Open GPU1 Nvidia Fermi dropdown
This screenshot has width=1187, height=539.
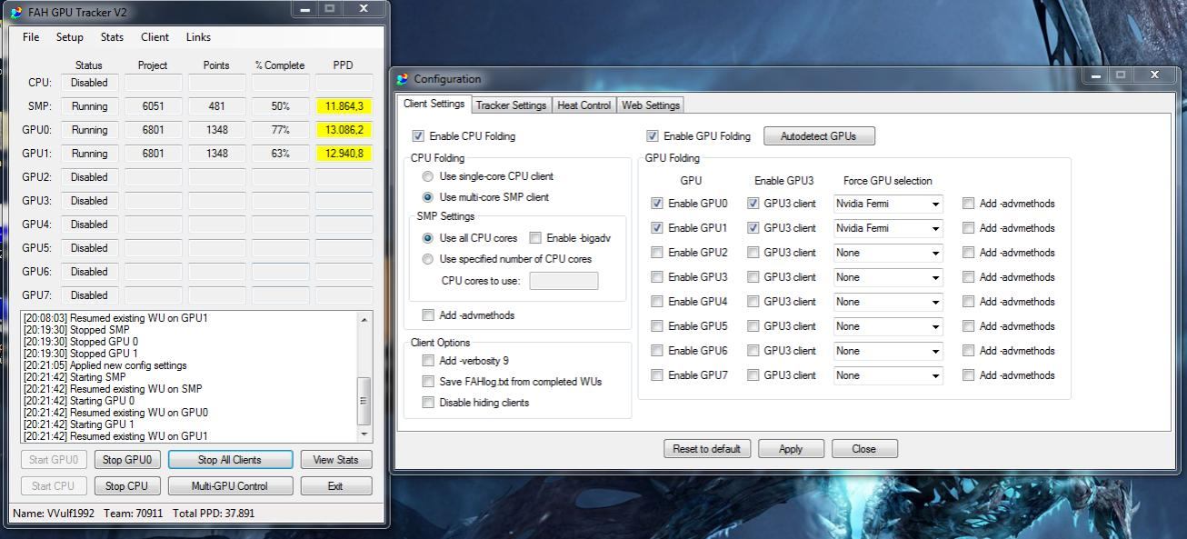[888, 228]
